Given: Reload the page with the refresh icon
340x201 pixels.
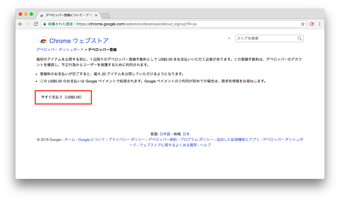Looking at the screenshot, I should [36, 24].
